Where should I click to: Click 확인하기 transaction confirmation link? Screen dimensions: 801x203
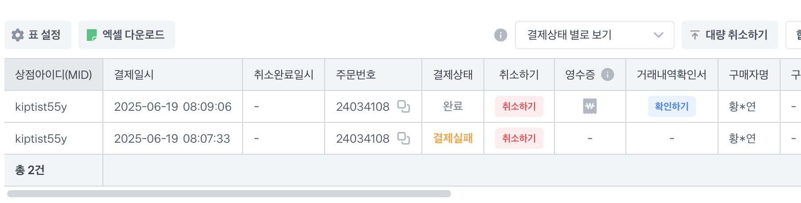pyautogui.click(x=671, y=106)
